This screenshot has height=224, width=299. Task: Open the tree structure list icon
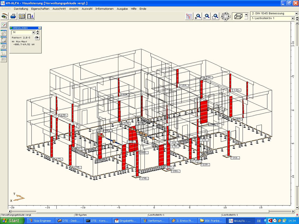tap(189, 16)
